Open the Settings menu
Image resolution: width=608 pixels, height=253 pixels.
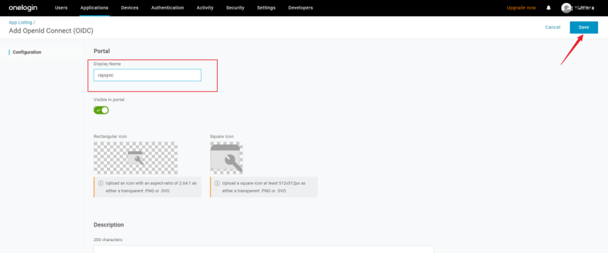pos(266,7)
